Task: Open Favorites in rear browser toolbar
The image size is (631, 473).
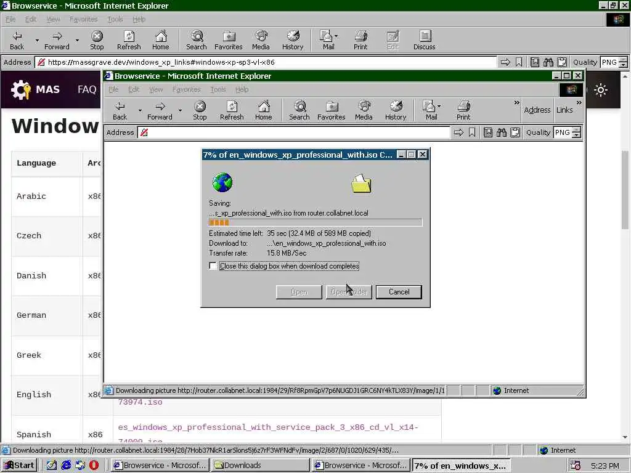Action: 229,40
